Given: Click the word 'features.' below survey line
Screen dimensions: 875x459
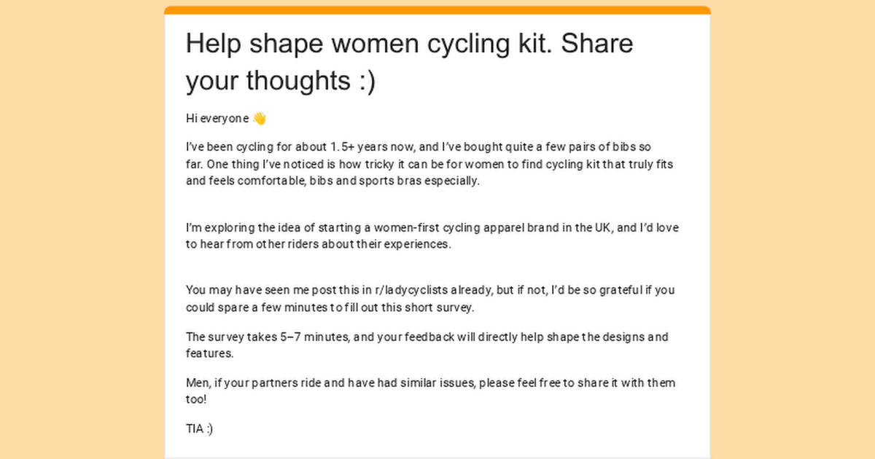Looking at the screenshot, I should (209, 353).
